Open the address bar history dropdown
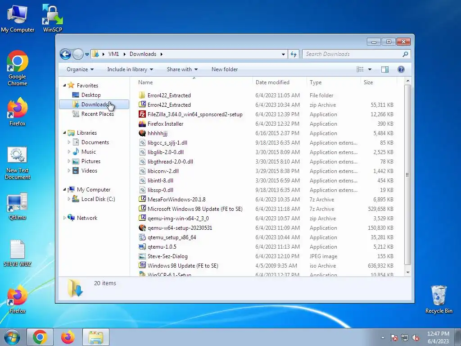This screenshot has width=461, height=346. pyautogui.click(x=283, y=55)
